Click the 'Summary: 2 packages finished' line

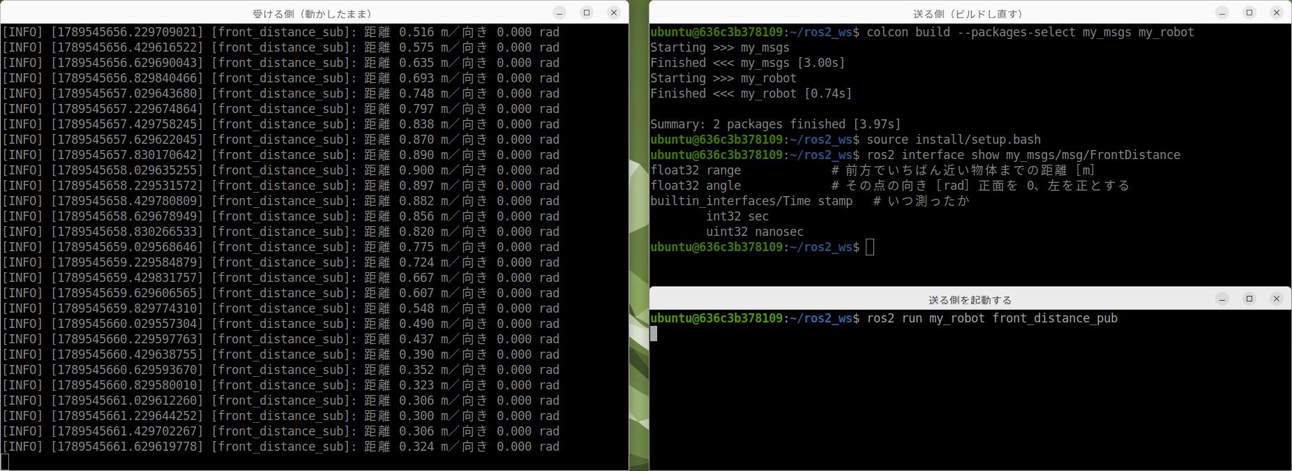776,124
